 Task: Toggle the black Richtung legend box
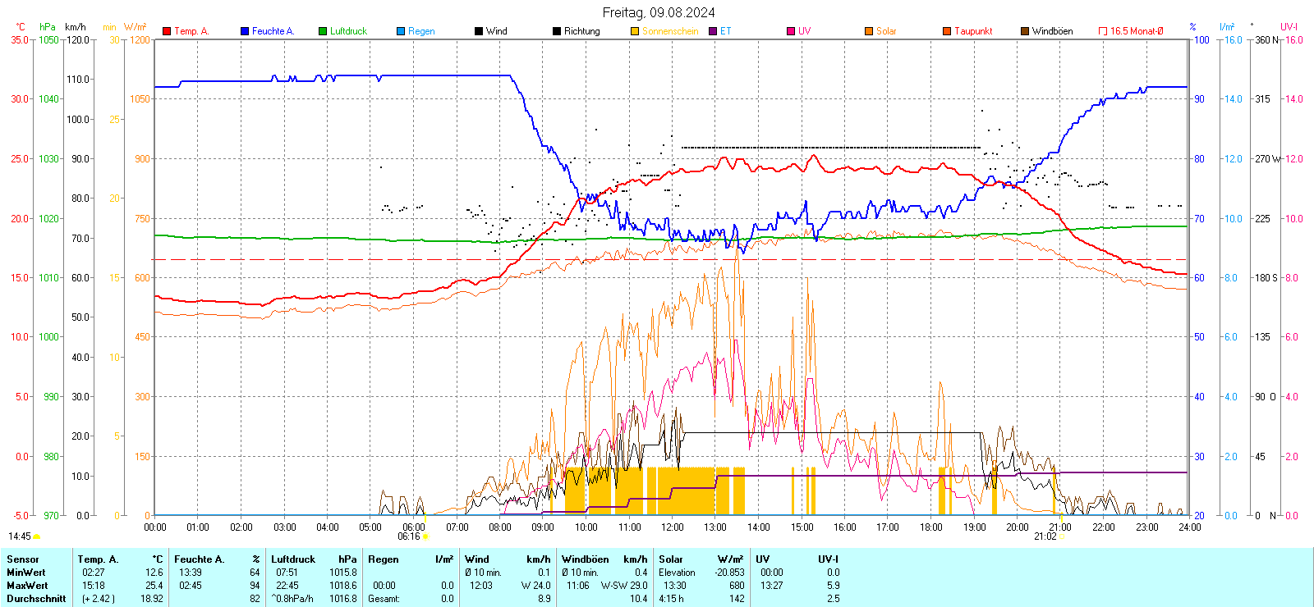point(557,31)
